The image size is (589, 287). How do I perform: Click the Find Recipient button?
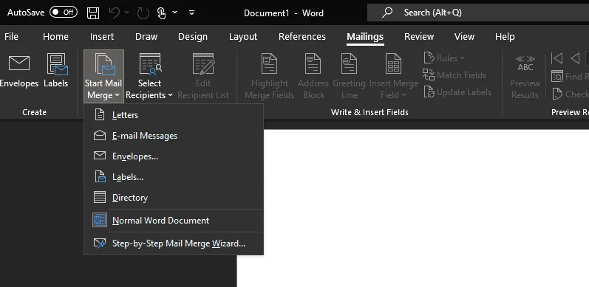pyautogui.click(x=570, y=76)
